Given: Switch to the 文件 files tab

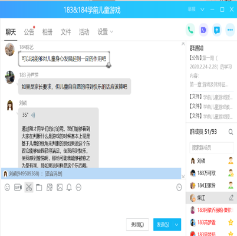Looking at the screenshot, I should (65, 32).
